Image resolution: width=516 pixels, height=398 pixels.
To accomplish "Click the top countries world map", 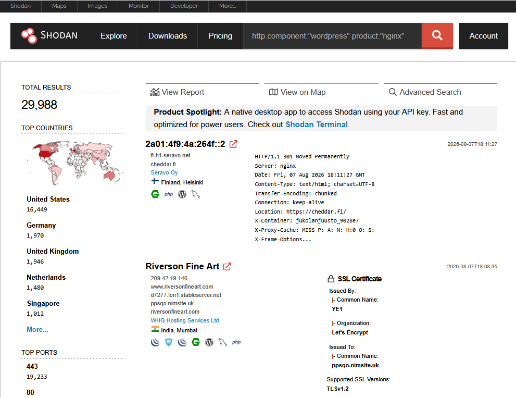I will [x=74, y=163].
